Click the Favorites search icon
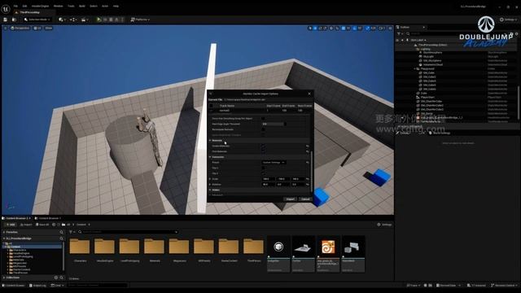The image size is (521, 293). pos(61,232)
